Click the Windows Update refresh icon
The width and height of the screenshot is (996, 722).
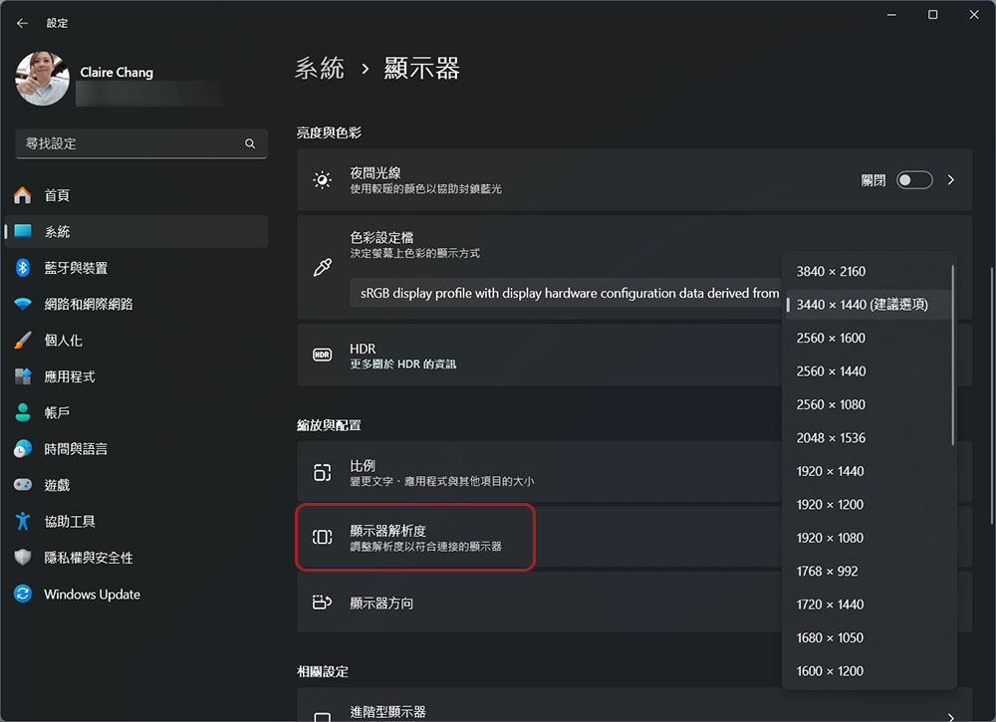pos(23,594)
